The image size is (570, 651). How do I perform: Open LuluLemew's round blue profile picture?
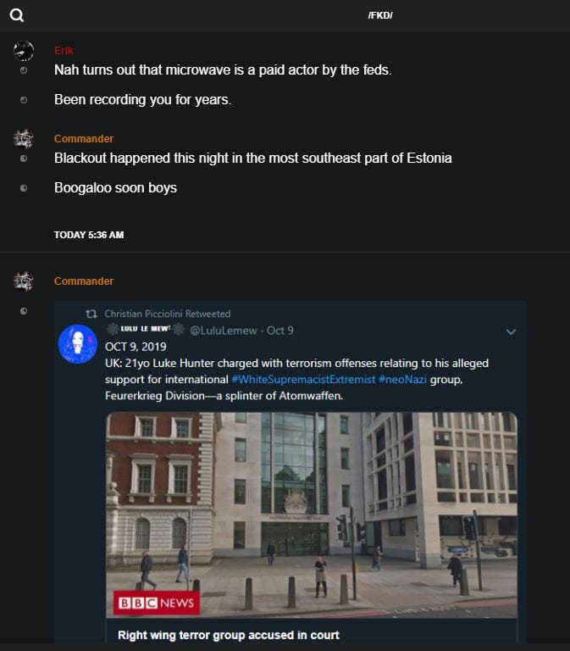point(77,343)
